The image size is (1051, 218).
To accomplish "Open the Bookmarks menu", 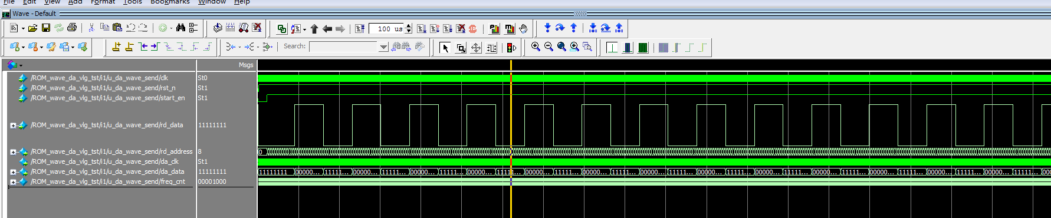I will click(170, 2).
